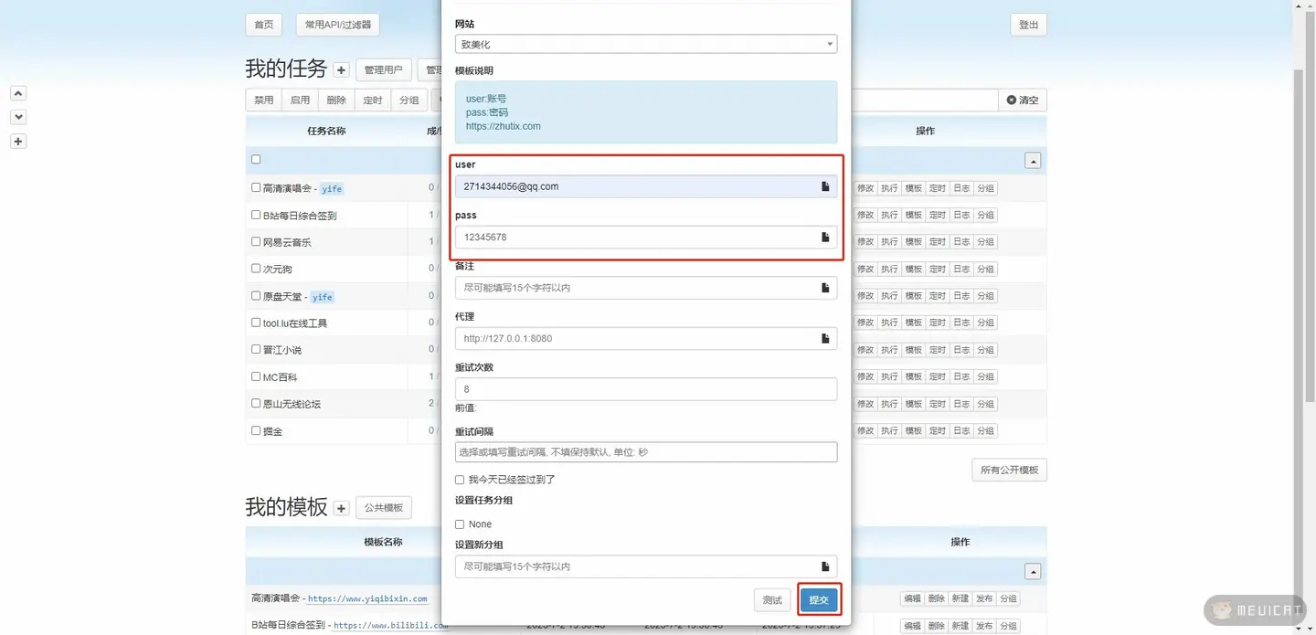The image size is (1316, 635).
Task: Check the MC百科 task checkbox
Action: click(256, 376)
